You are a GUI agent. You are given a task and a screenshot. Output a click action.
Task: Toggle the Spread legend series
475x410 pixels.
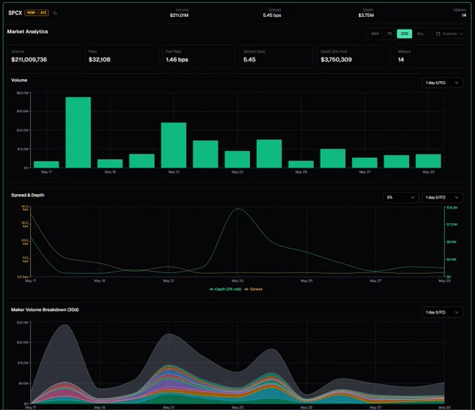tap(254, 289)
